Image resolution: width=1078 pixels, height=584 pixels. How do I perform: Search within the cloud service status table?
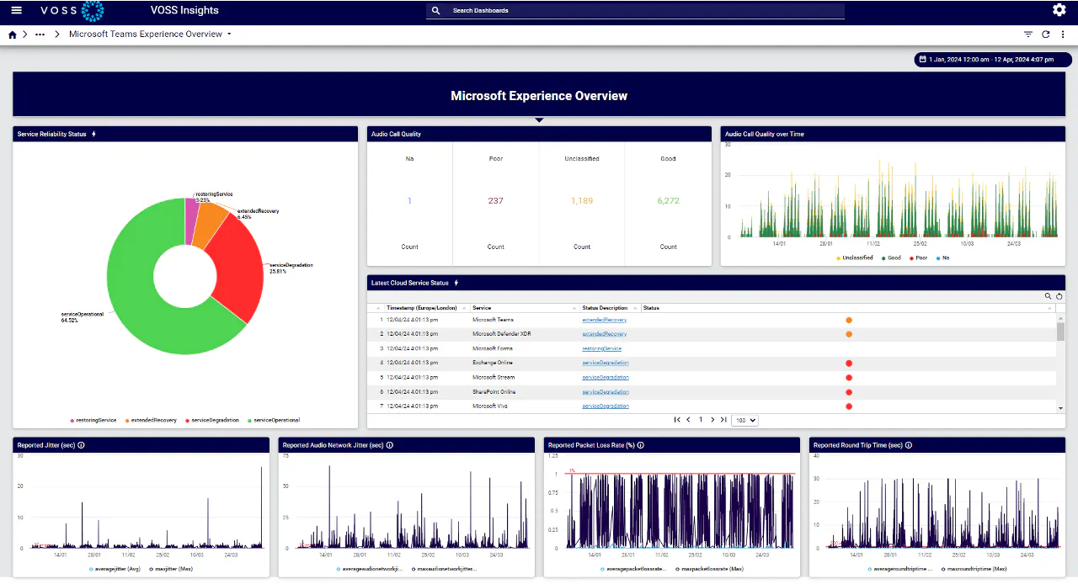pyautogui.click(x=1049, y=296)
